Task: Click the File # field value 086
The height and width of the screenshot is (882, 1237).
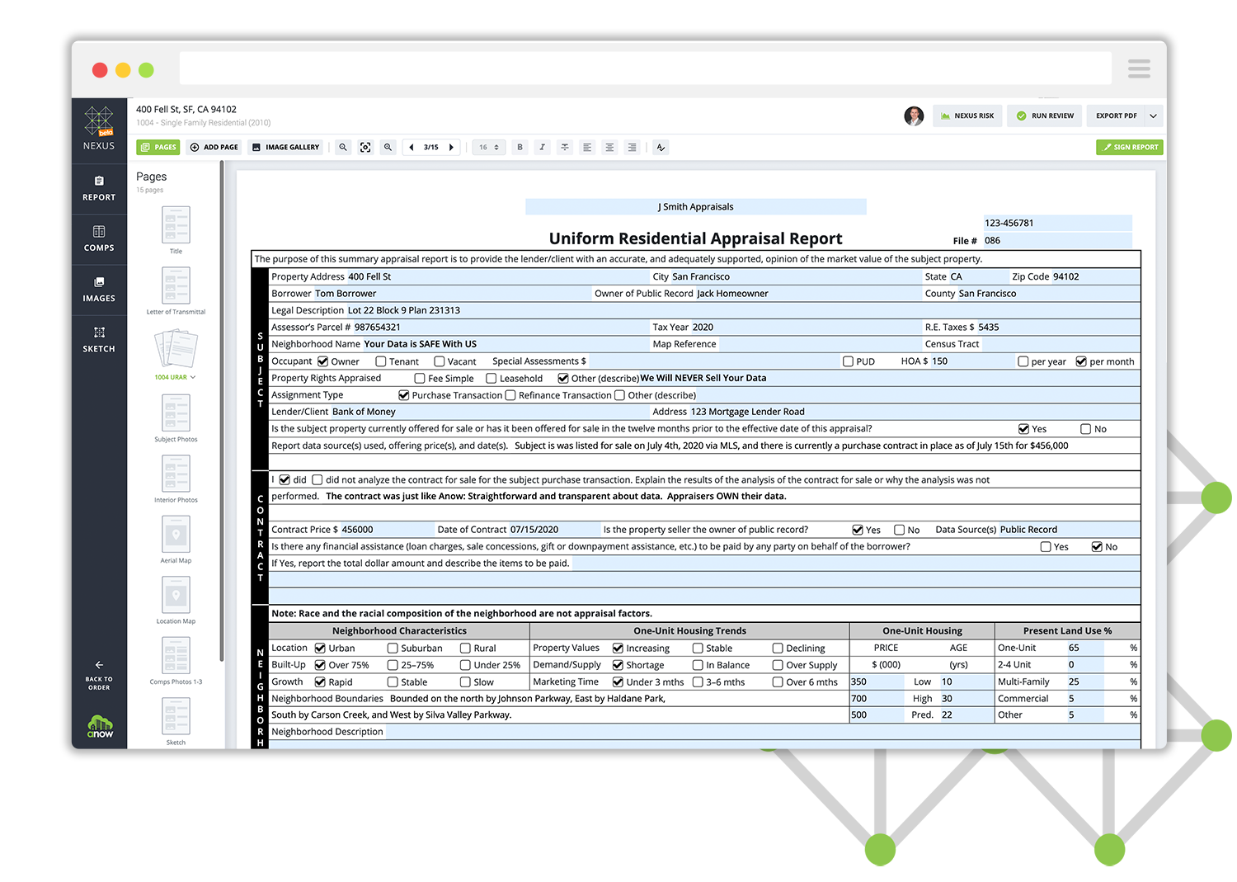Action: click(1057, 241)
